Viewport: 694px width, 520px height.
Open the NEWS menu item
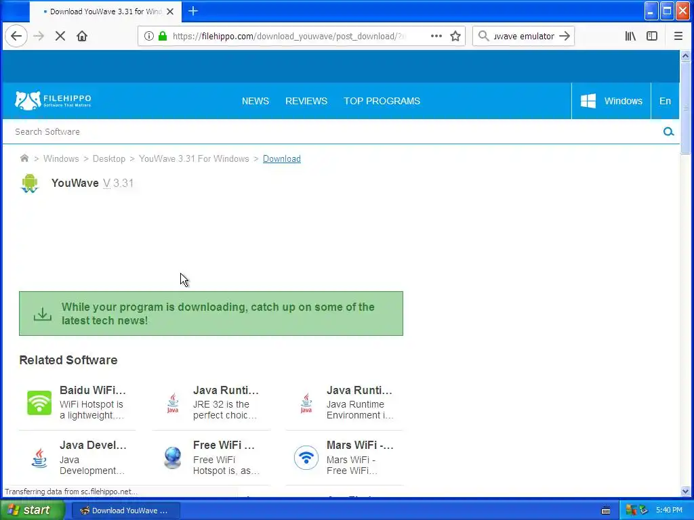(256, 101)
